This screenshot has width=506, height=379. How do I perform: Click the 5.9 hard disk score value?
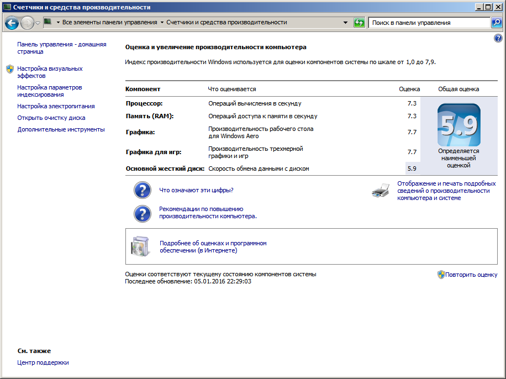pos(412,169)
